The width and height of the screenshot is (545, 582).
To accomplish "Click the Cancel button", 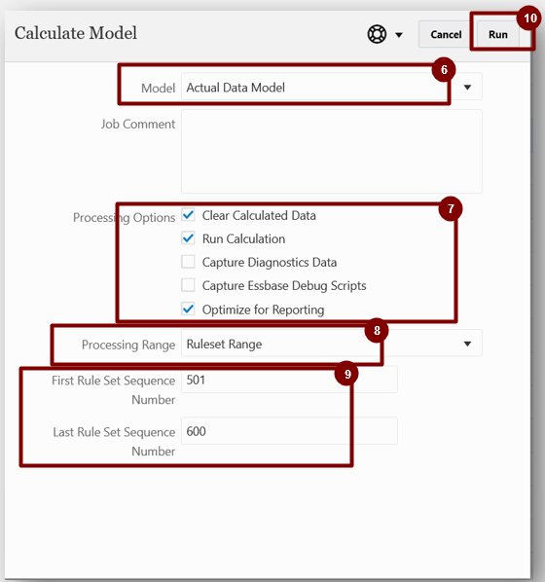I will 446,34.
